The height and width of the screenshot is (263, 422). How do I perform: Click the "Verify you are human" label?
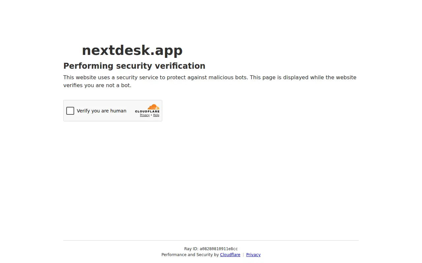tap(102, 111)
